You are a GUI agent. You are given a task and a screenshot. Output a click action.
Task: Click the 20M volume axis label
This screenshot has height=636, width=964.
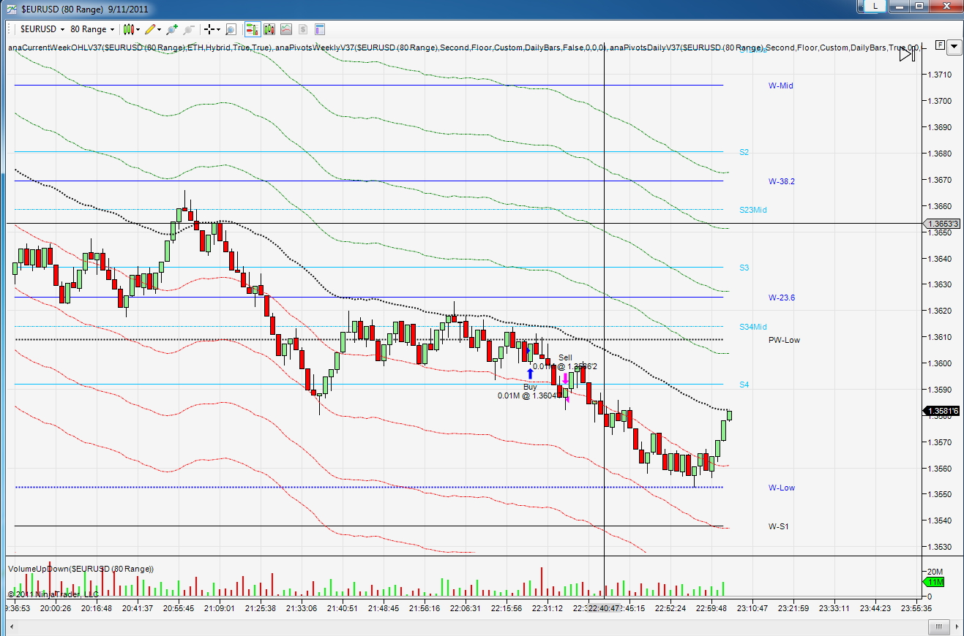(935, 571)
